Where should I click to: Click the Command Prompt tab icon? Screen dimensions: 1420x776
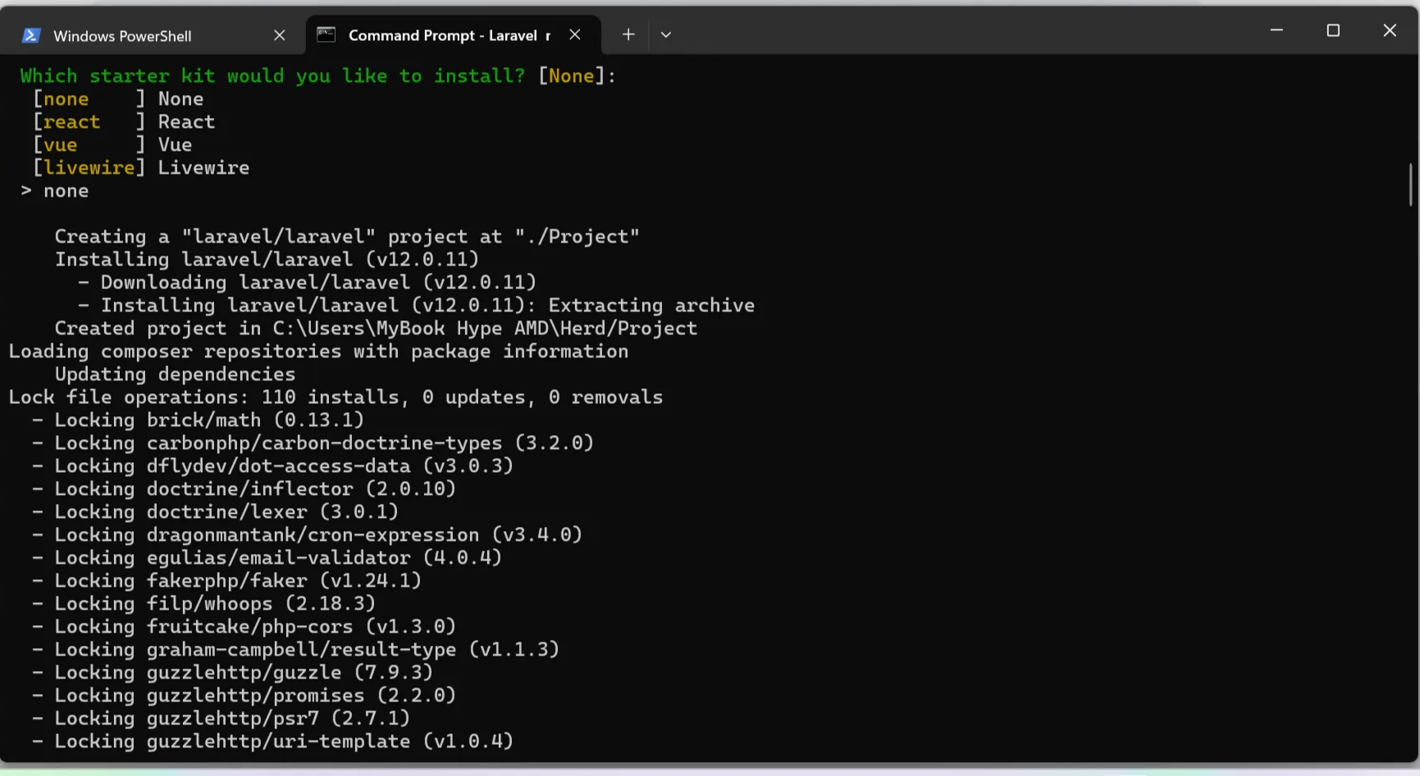click(x=326, y=34)
